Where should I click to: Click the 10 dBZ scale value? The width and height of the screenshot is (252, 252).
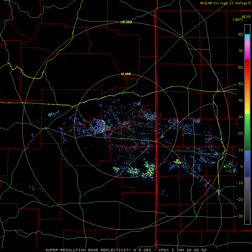pos(241,150)
